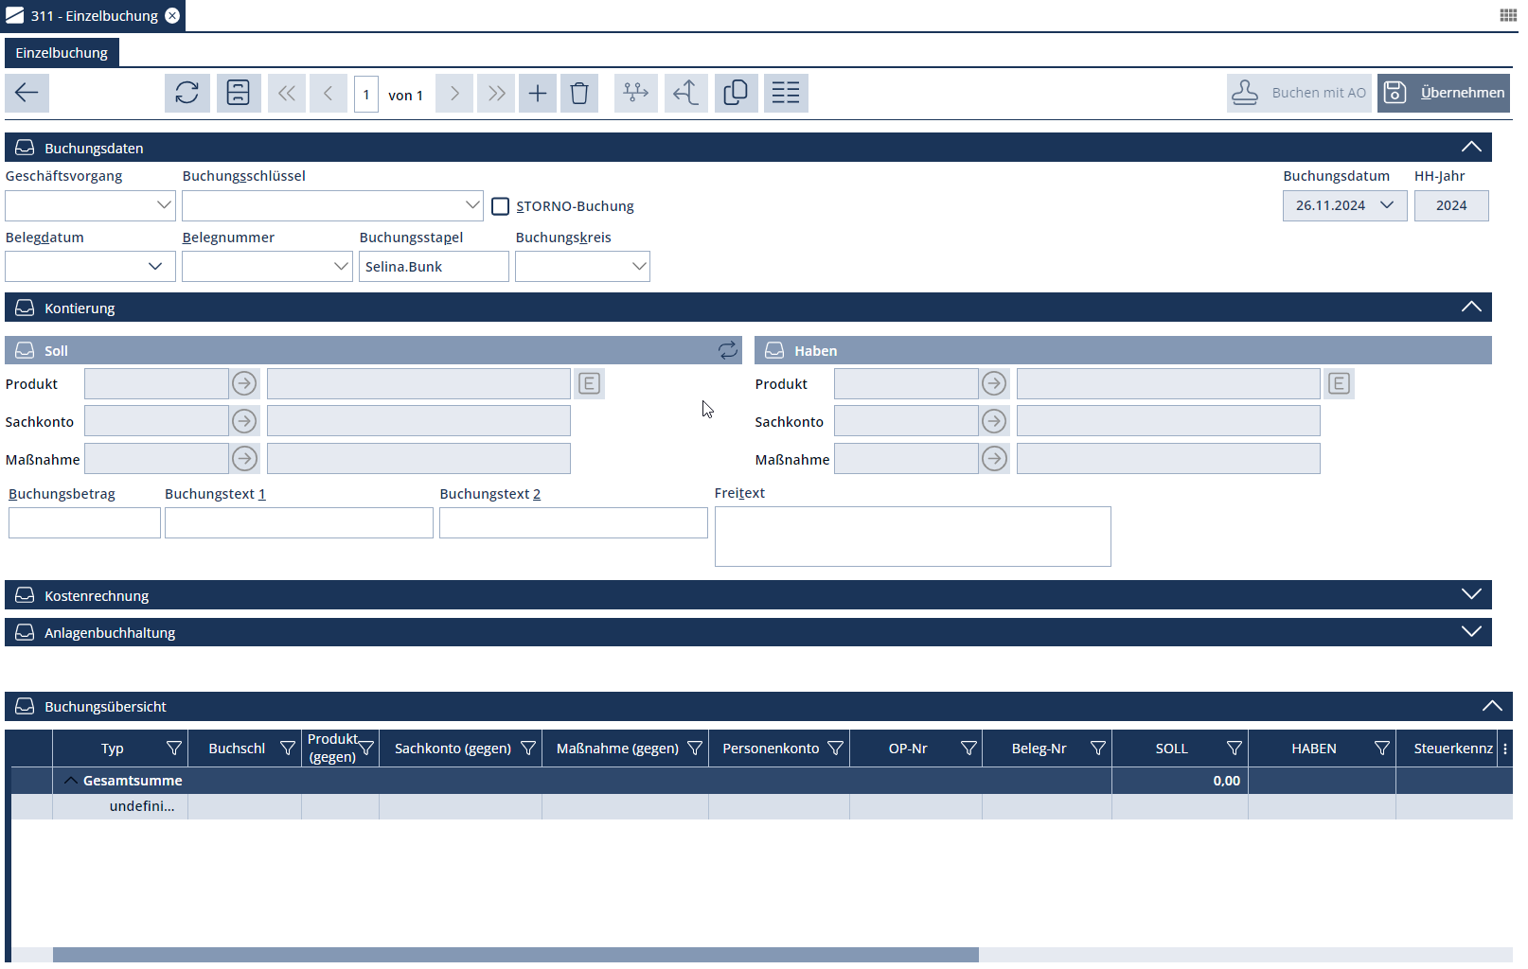The image size is (1528, 969).
Task: Click the Haben Sachkonto lookup arrow
Action: [x=994, y=421]
